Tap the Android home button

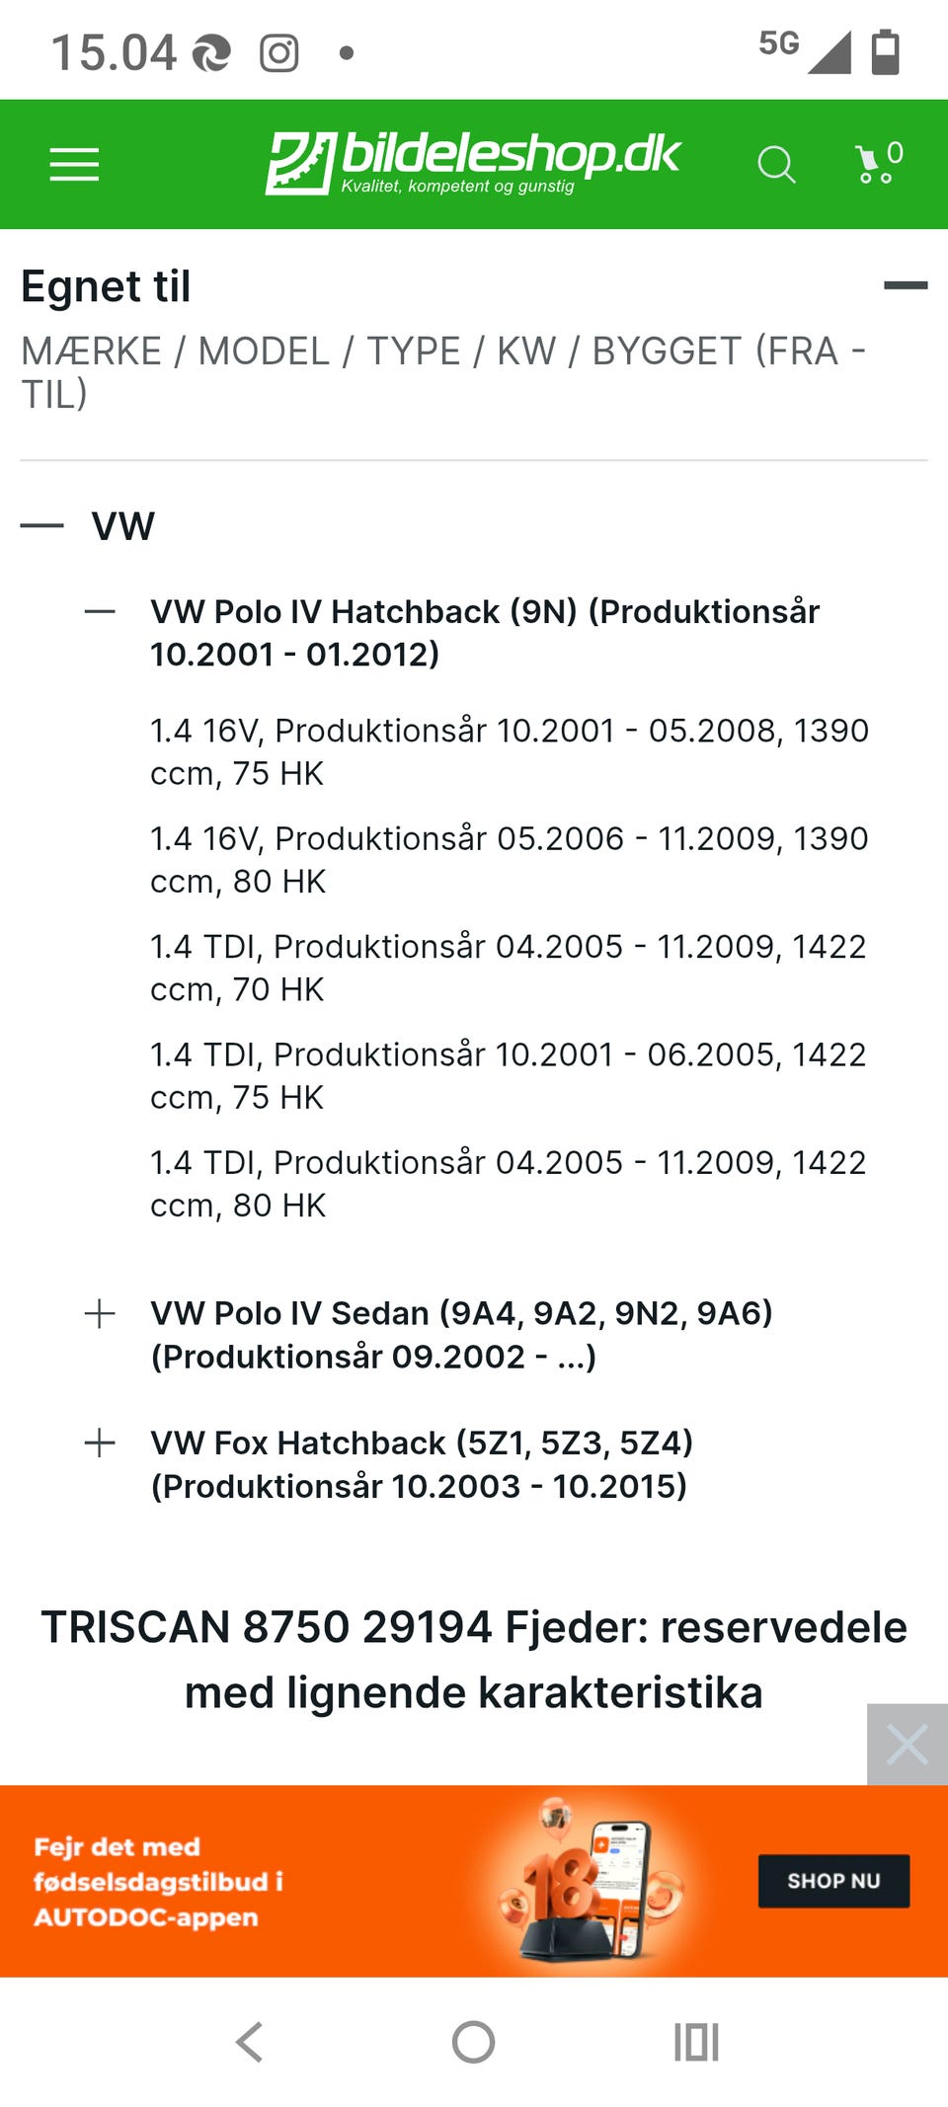(473, 2042)
